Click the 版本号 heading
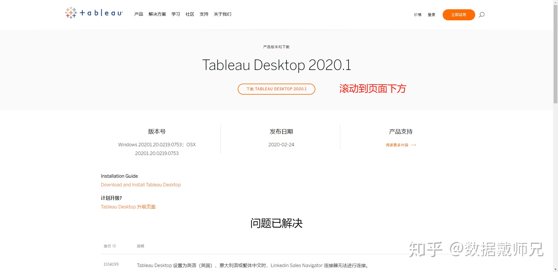 click(x=157, y=132)
